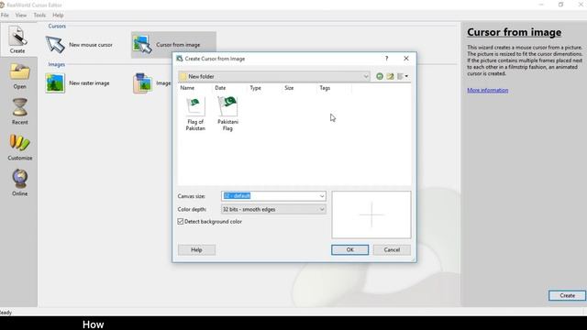Open the View menu
Screen dimensions: 587x330
(x=21, y=16)
